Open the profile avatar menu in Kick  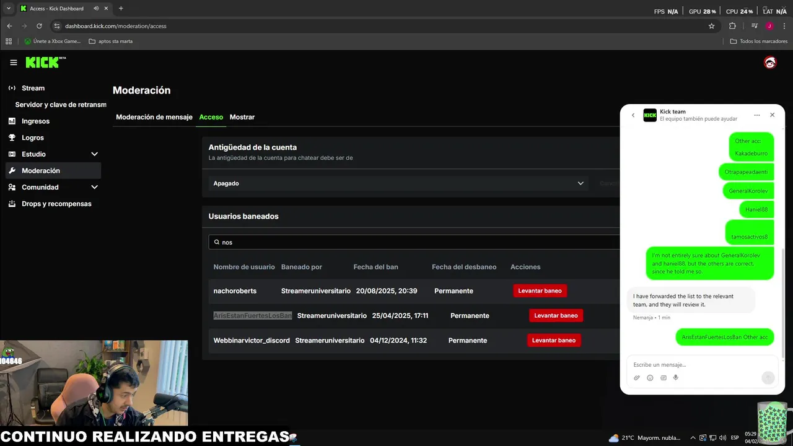point(770,63)
